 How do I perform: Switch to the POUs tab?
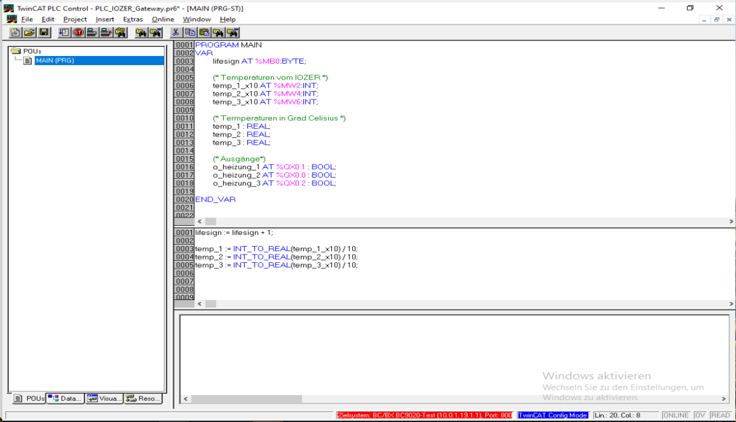[x=29, y=398]
